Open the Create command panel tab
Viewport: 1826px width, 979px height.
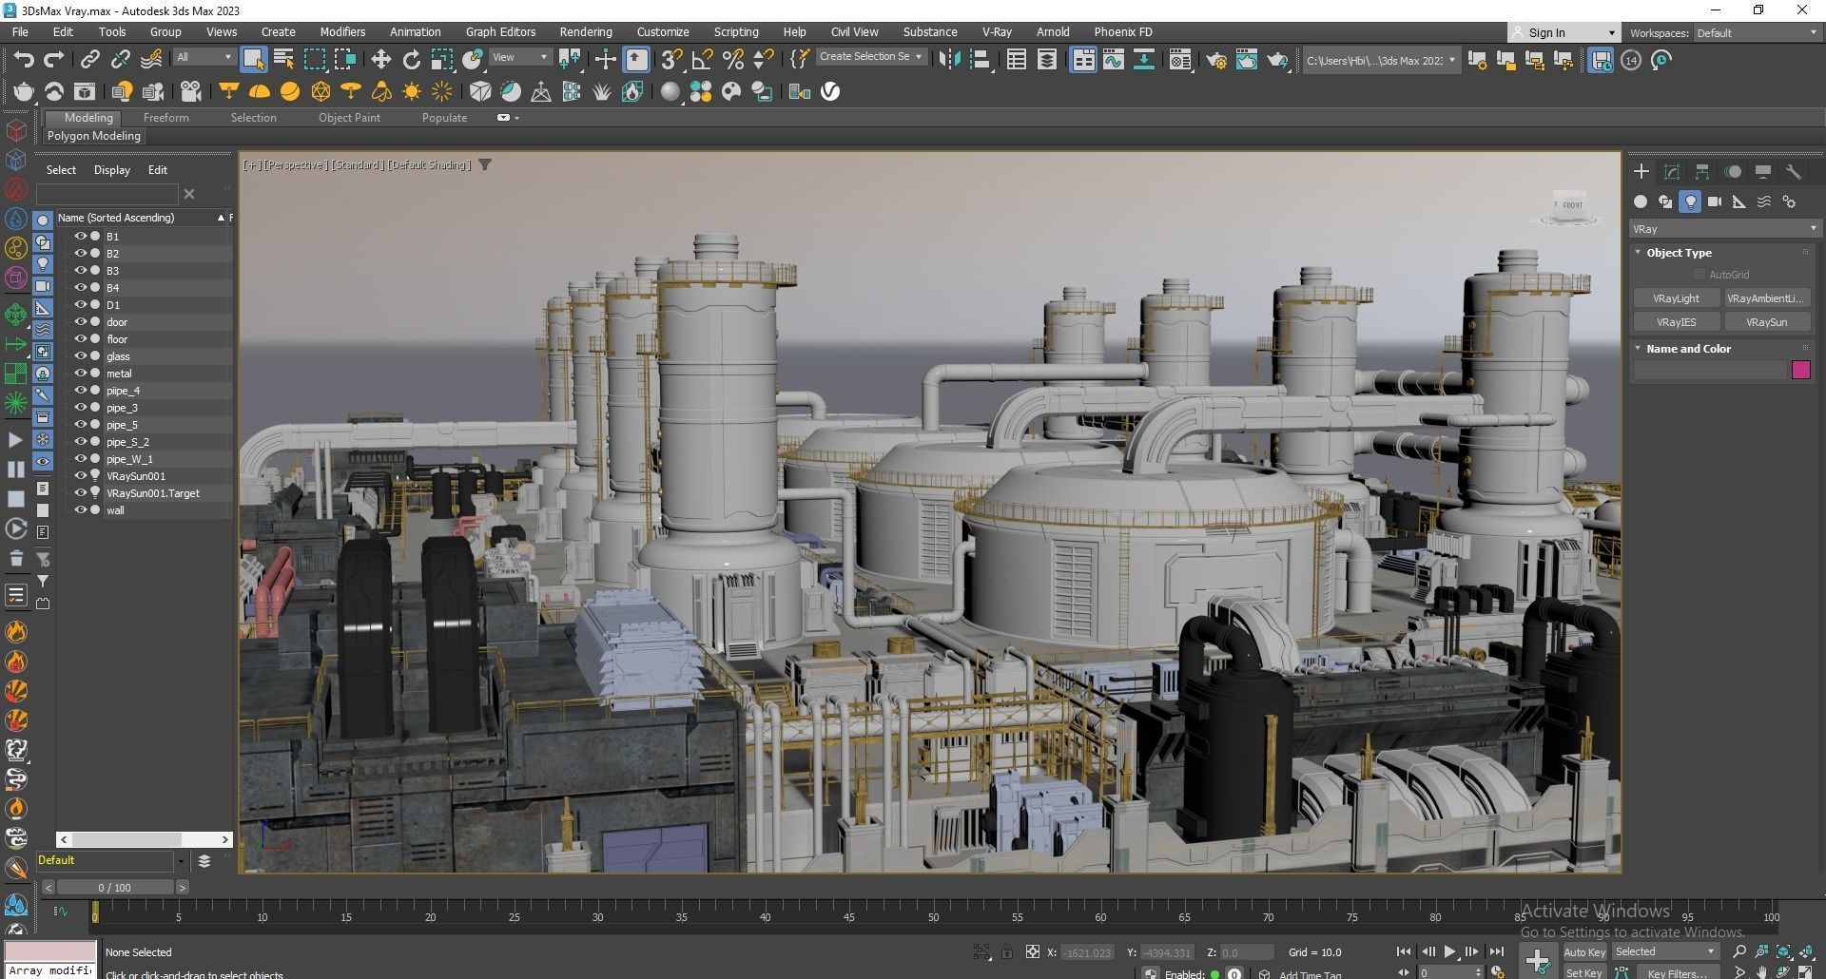point(1641,172)
